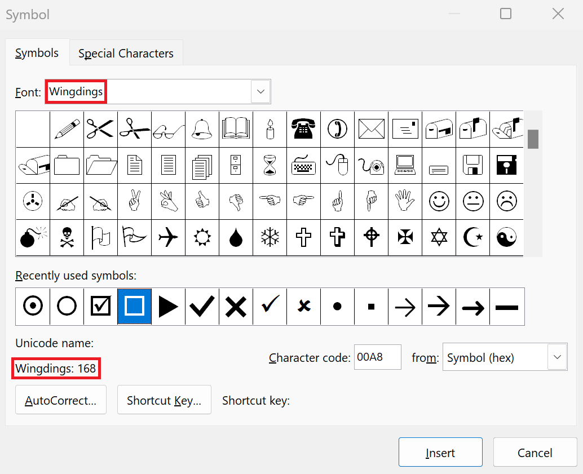Select the neutral face symbol
Viewport: 583px width, 474px height.
click(x=472, y=201)
